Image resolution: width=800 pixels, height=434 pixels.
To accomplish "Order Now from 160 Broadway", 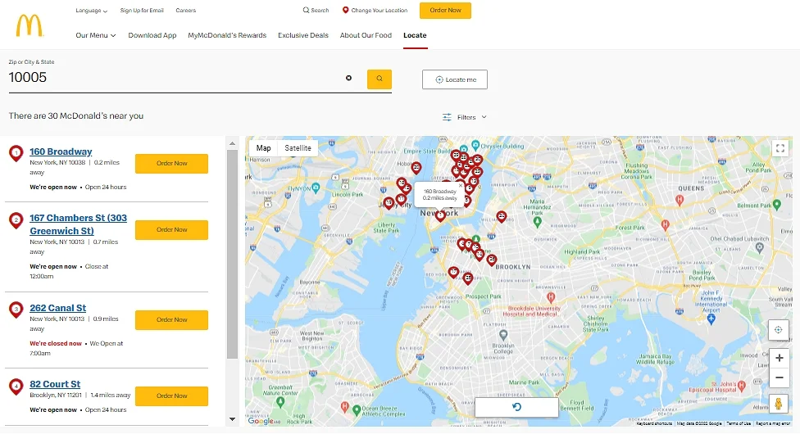I will pyautogui.click(x=171, y=164).
